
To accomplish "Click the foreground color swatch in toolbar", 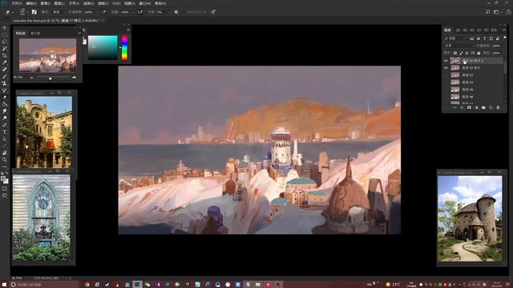I will 3,178.
